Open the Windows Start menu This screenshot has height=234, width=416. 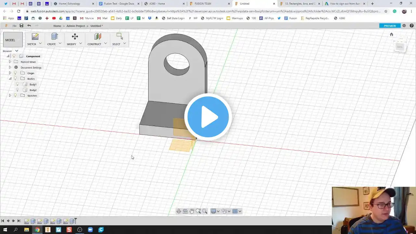pos(5,230)
